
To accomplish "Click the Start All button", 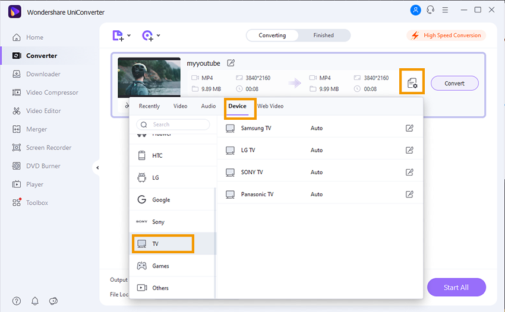I will click(456, 288).
